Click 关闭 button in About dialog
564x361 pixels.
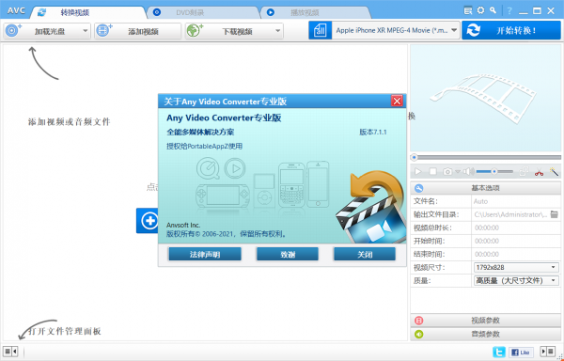click(x=365, y=255)
